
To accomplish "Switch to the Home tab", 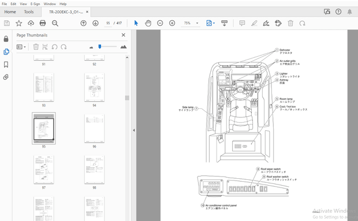I will (10, 12).
